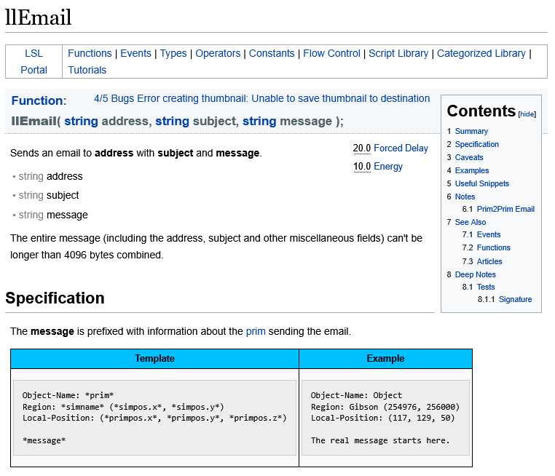Open the Forced Delay link
The image size is (555, 476).
coord(401,148)
